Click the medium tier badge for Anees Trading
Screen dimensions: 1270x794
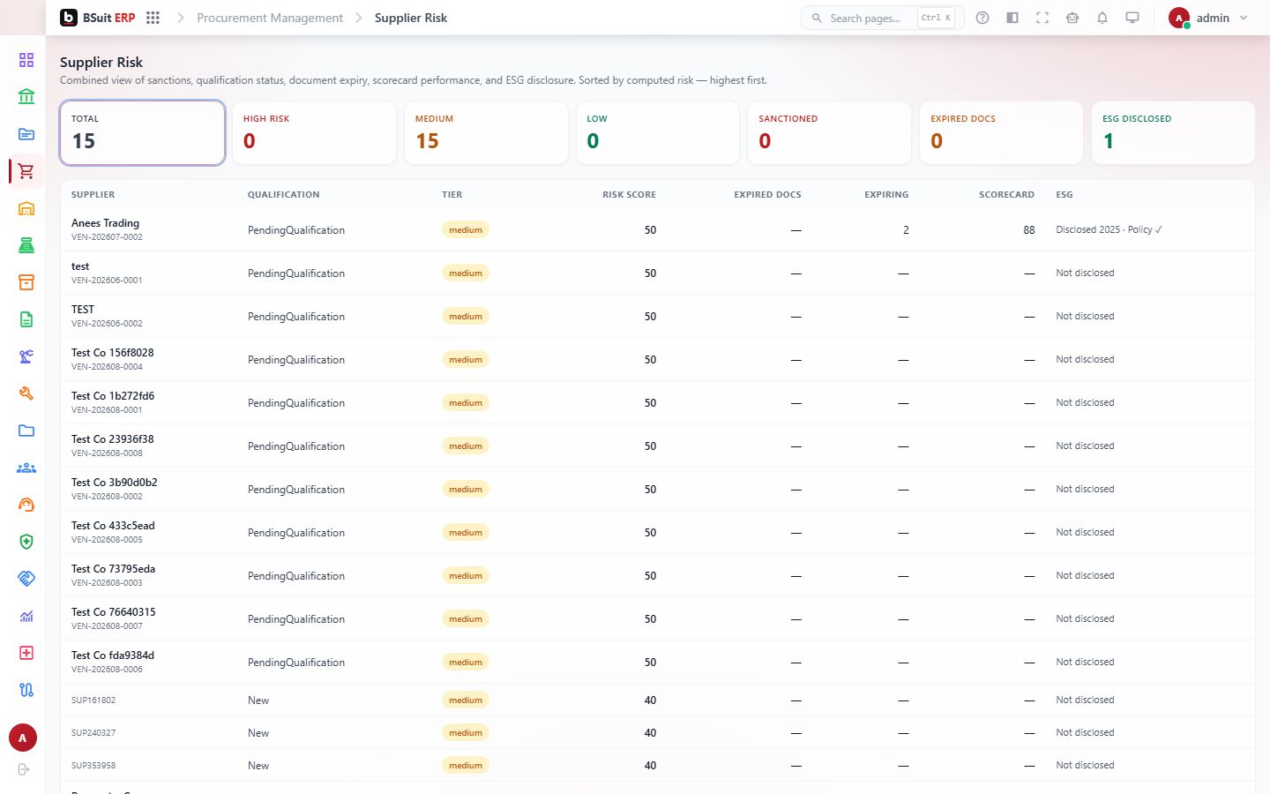(466, 229)
